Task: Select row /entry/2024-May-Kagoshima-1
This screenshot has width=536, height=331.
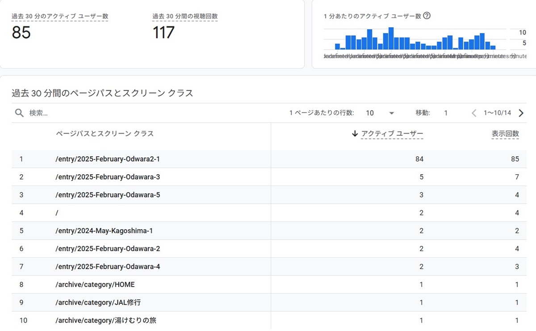Action: 269,231
